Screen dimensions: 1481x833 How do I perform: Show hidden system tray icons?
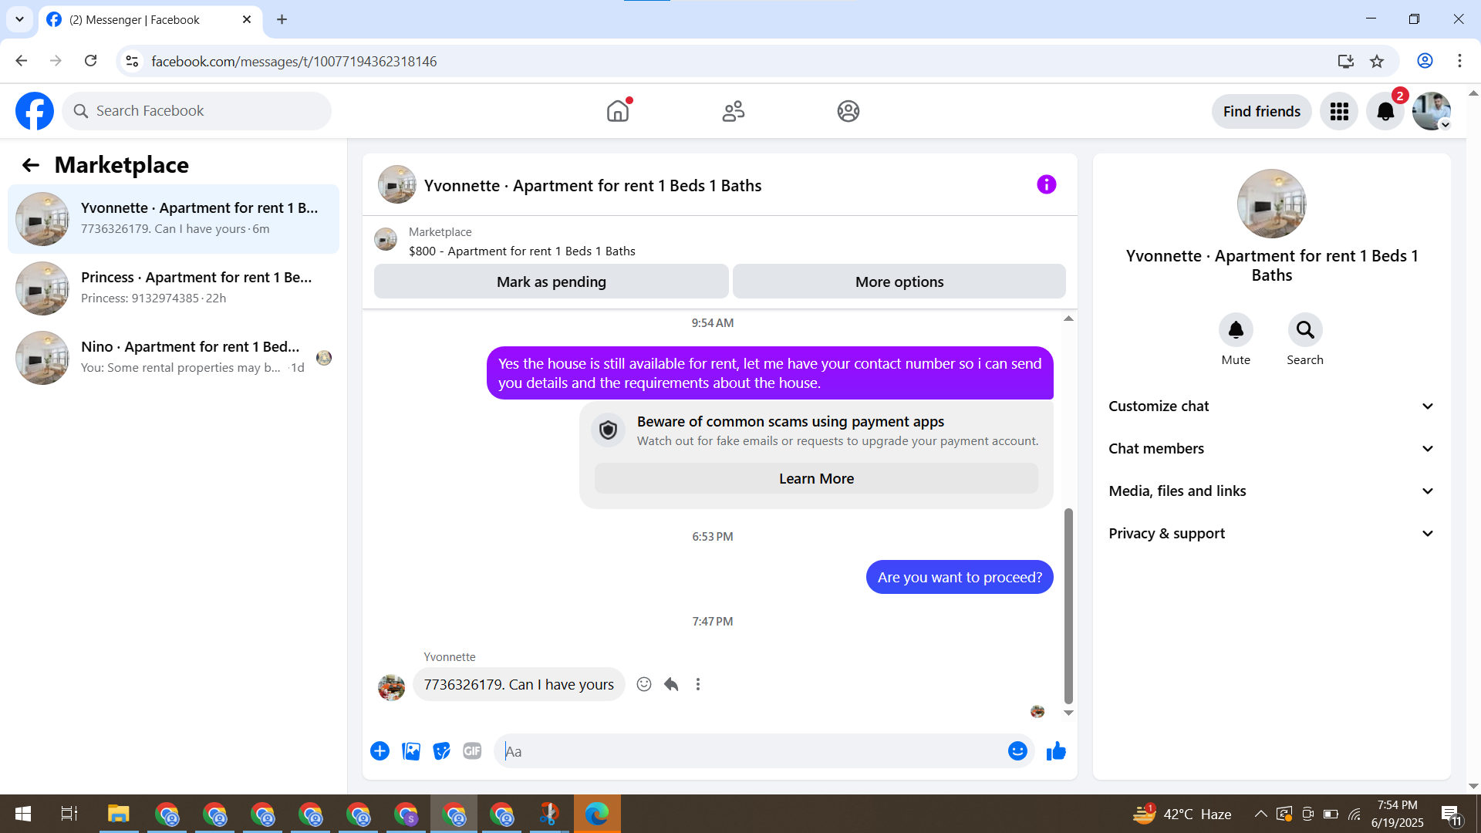click(1260, 814)
